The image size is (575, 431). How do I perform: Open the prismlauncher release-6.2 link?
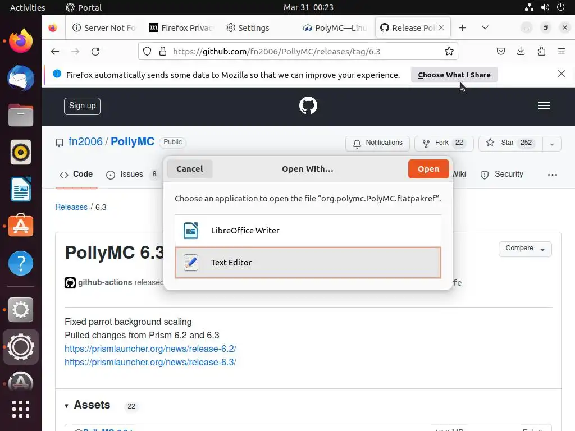150,349
